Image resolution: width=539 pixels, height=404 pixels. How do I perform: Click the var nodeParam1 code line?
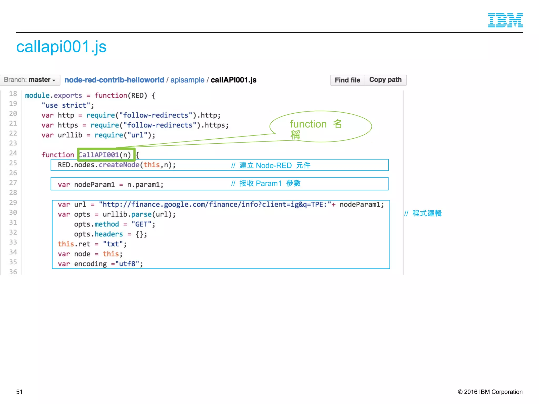coord(111,185)
